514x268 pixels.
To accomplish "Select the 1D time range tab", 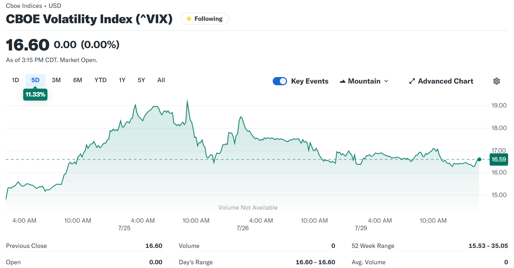I will pyautogui.click(x=15, y=80).
